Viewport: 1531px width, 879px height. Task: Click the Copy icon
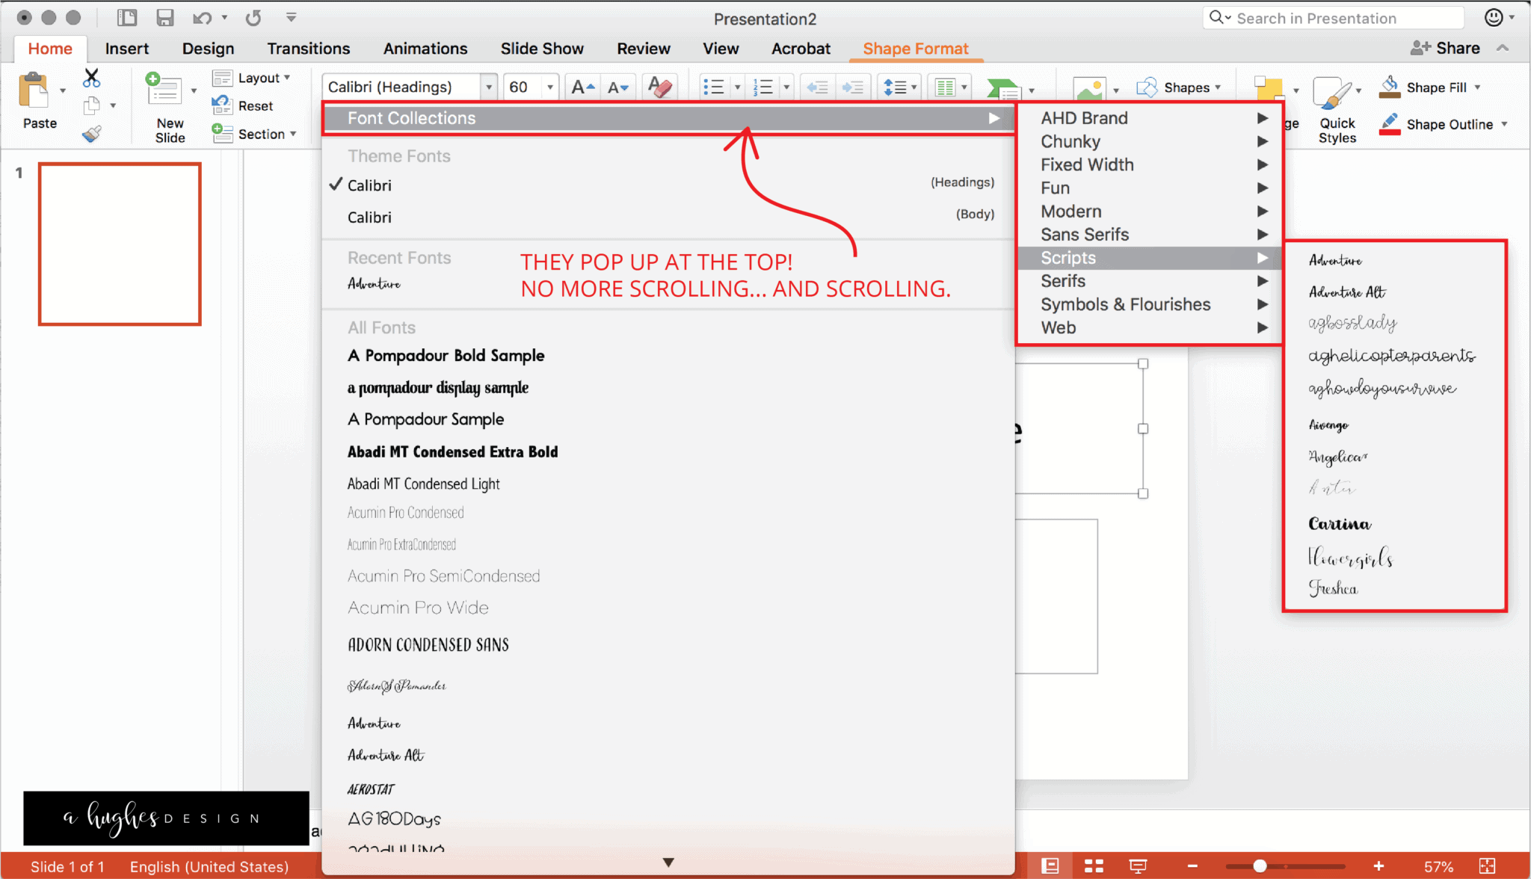(91, 105)
